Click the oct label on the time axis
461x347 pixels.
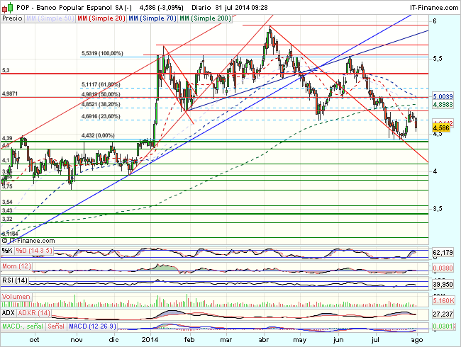(34, 340)
